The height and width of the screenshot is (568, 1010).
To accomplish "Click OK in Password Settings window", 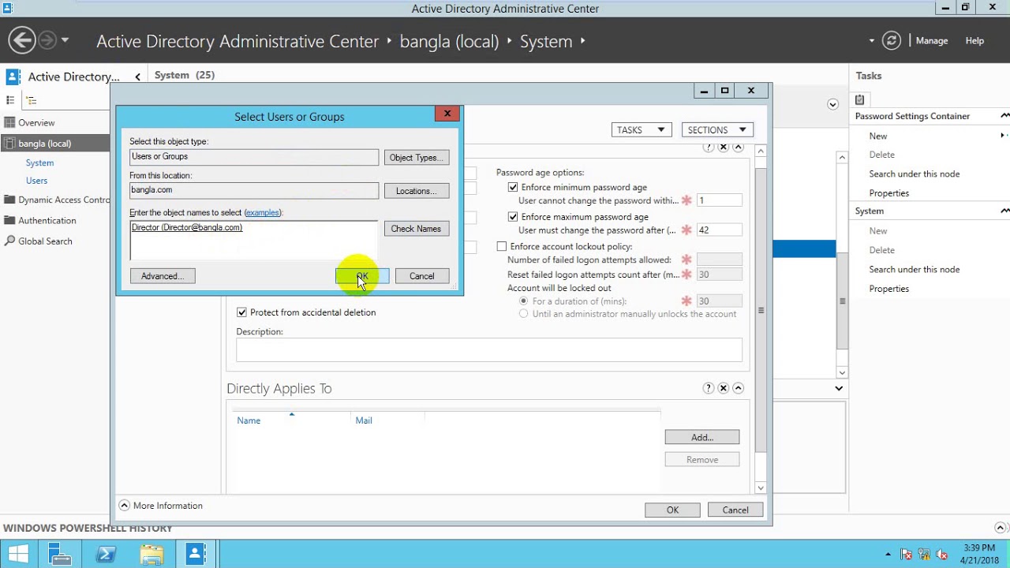I will coord(672,510).
